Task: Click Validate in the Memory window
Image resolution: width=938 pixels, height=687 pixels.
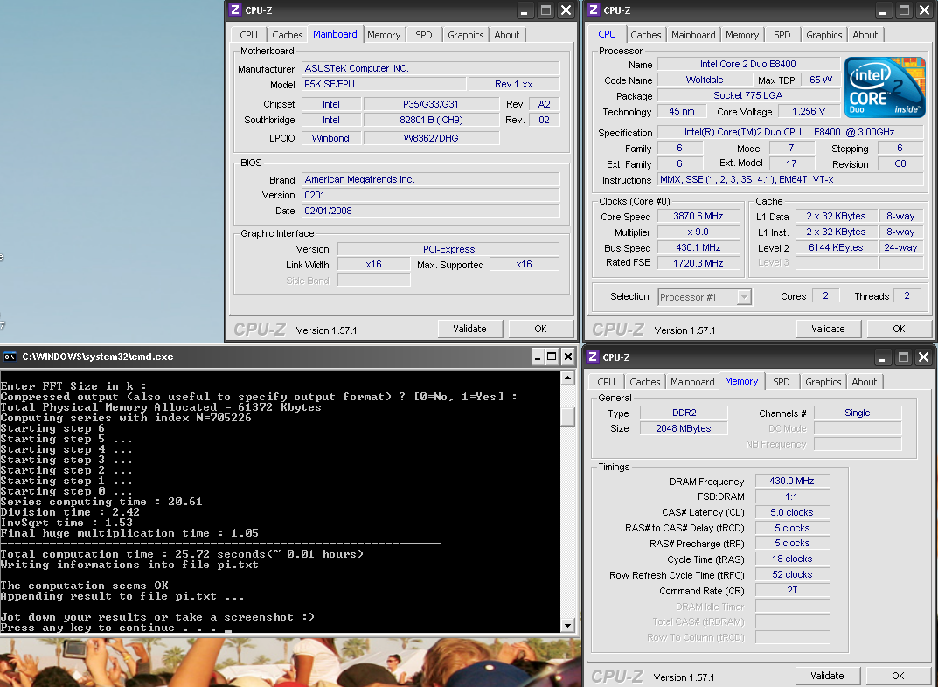Action: (827, 676)
